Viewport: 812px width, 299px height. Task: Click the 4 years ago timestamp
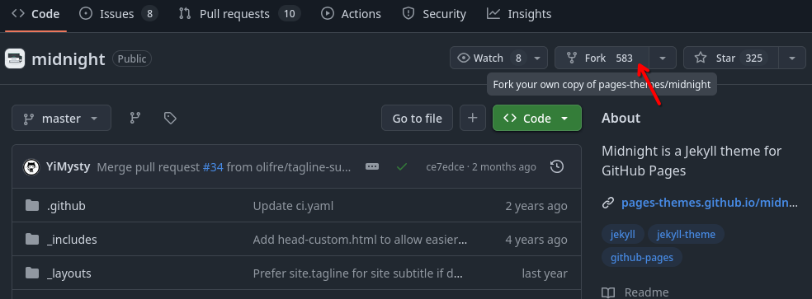point(536,240)
